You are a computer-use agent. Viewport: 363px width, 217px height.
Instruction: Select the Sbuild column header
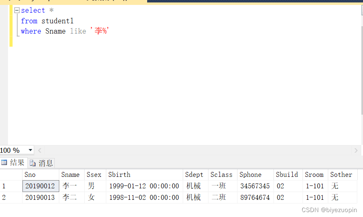click(288, 174)
